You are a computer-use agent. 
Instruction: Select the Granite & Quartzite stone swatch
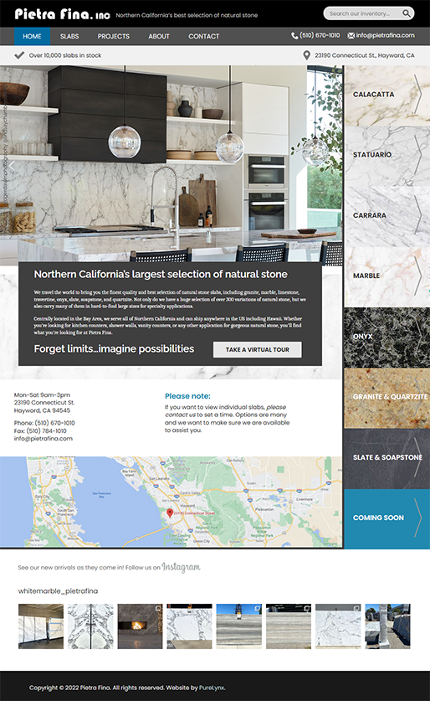tap(387, 398)
